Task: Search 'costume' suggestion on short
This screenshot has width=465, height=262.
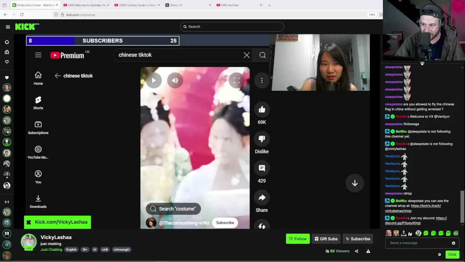Action: [173, 209]
